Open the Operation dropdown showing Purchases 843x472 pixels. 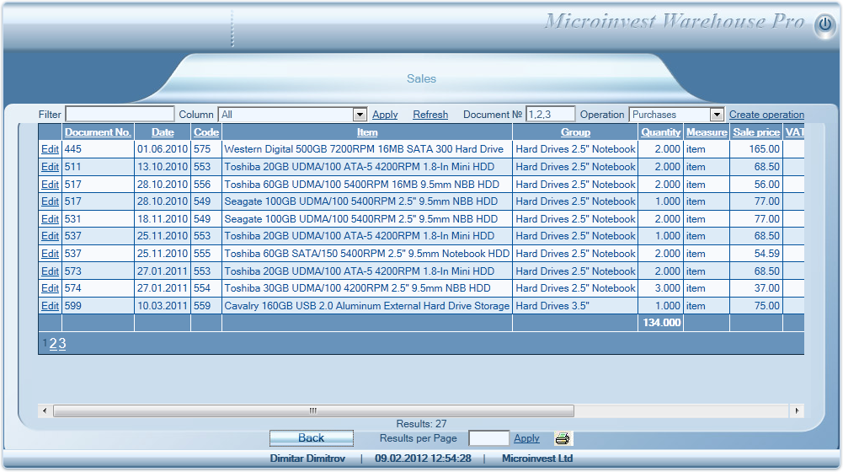(x=676, y=115)
